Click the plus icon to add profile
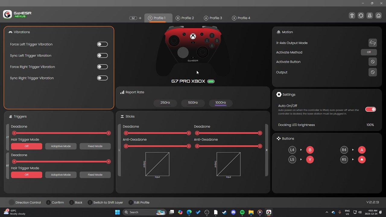386x217 pixels. (x=140, y=18)
